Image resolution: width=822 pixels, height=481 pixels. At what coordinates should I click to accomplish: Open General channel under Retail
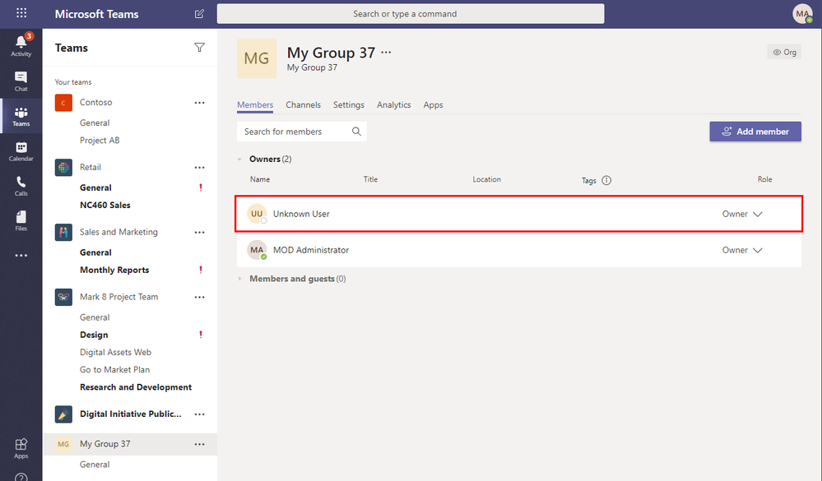(x=95, y=187)
